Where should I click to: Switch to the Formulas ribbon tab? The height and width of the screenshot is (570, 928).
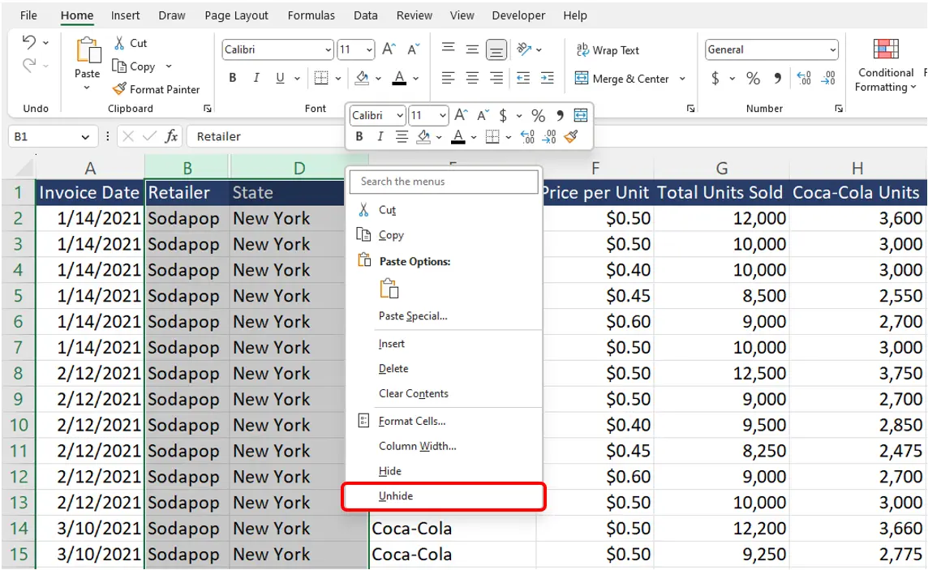pyautogui.click(x=311, y=15)
